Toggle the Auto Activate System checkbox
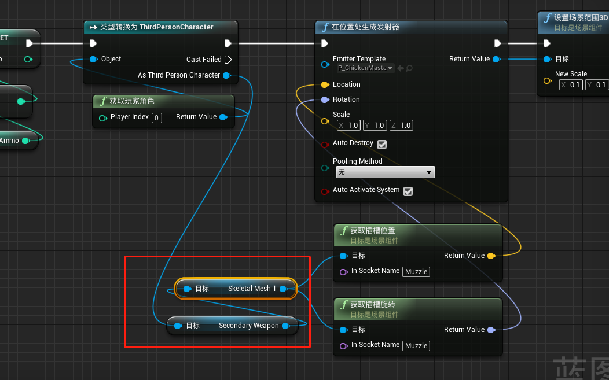The image size is (609, 380). click(x=408, y=191)
